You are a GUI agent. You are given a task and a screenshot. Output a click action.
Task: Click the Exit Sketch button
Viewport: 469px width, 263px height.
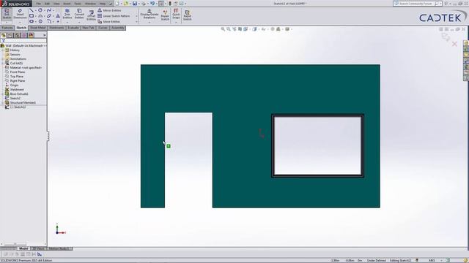click(7, 14)
